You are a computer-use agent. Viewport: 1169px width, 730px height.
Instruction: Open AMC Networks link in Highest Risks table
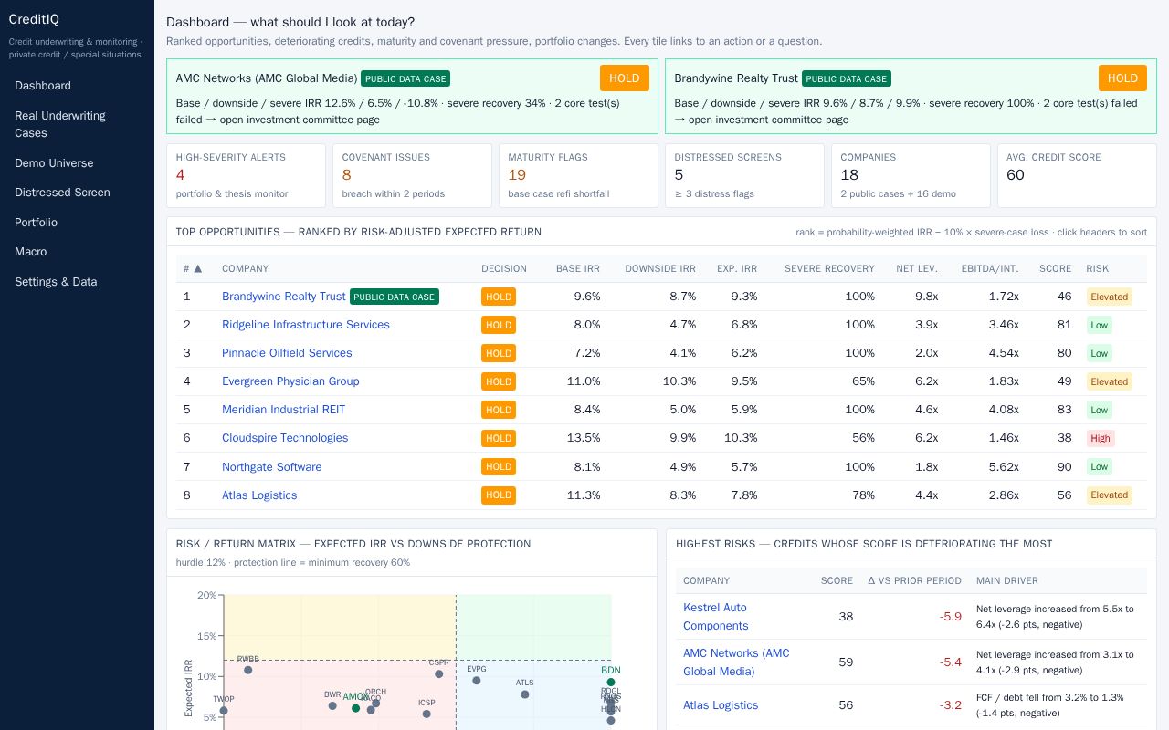click(736, 662)
